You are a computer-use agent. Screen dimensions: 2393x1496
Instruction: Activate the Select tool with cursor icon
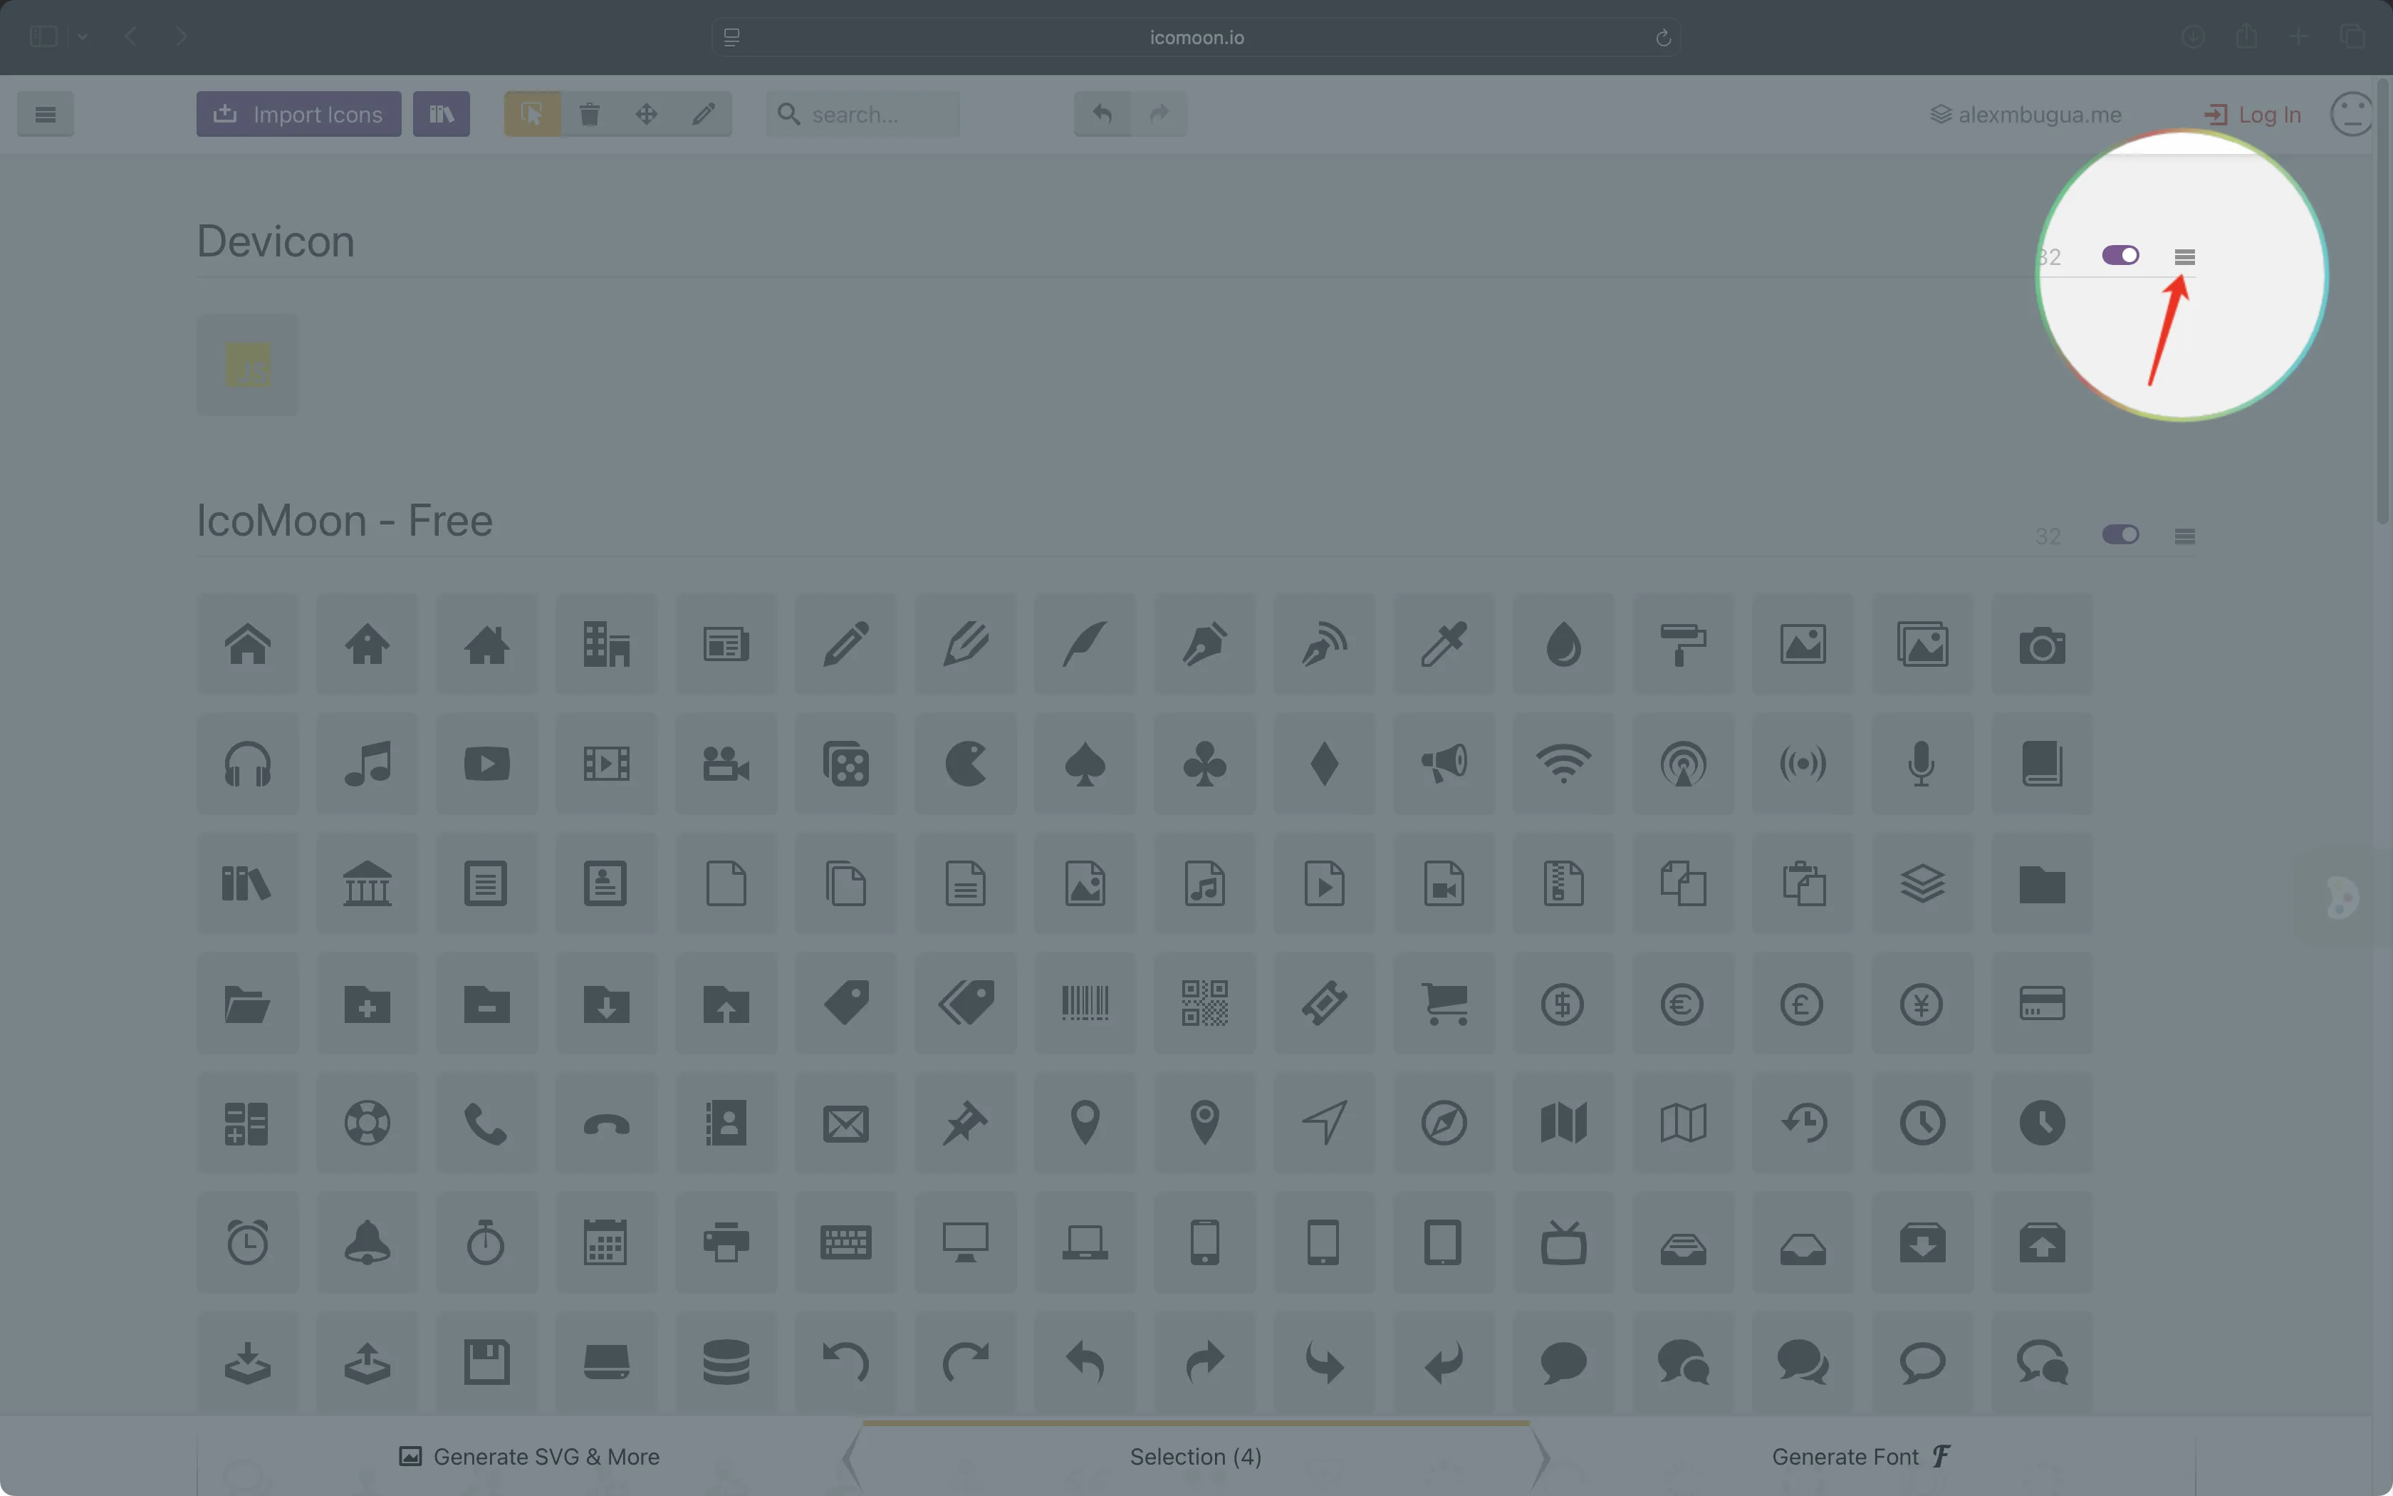point(531,114)
